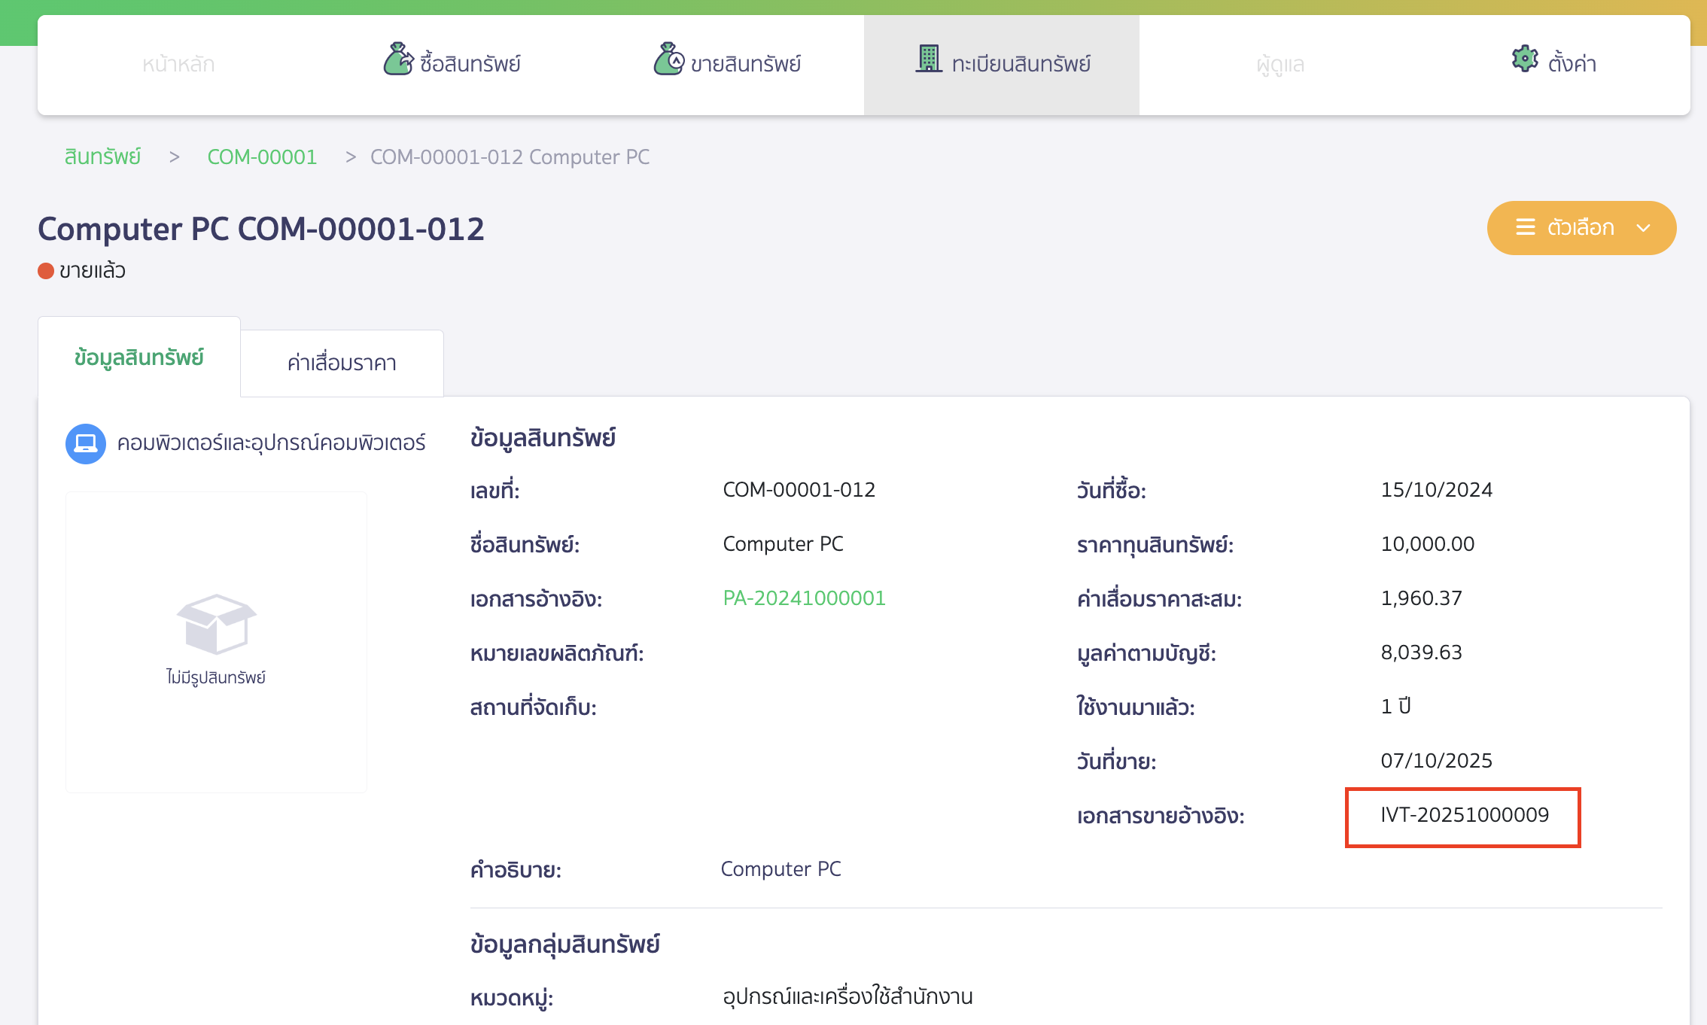Click the hamburger icon inside ตัวเลือก button
1707x1025 pixels.
pyautogui.click(x=1526, y=228)
